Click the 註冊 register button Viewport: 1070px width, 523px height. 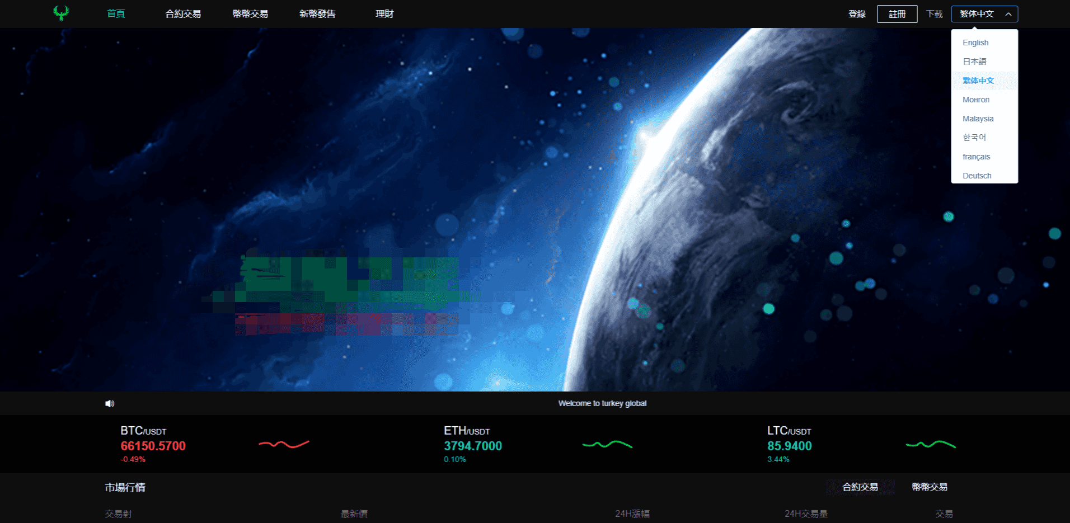[897, 14]
